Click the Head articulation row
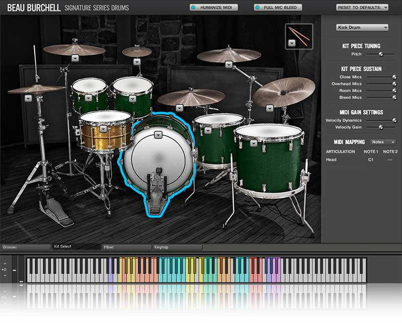Screen dimensions: 402x333 click(361, 159)
